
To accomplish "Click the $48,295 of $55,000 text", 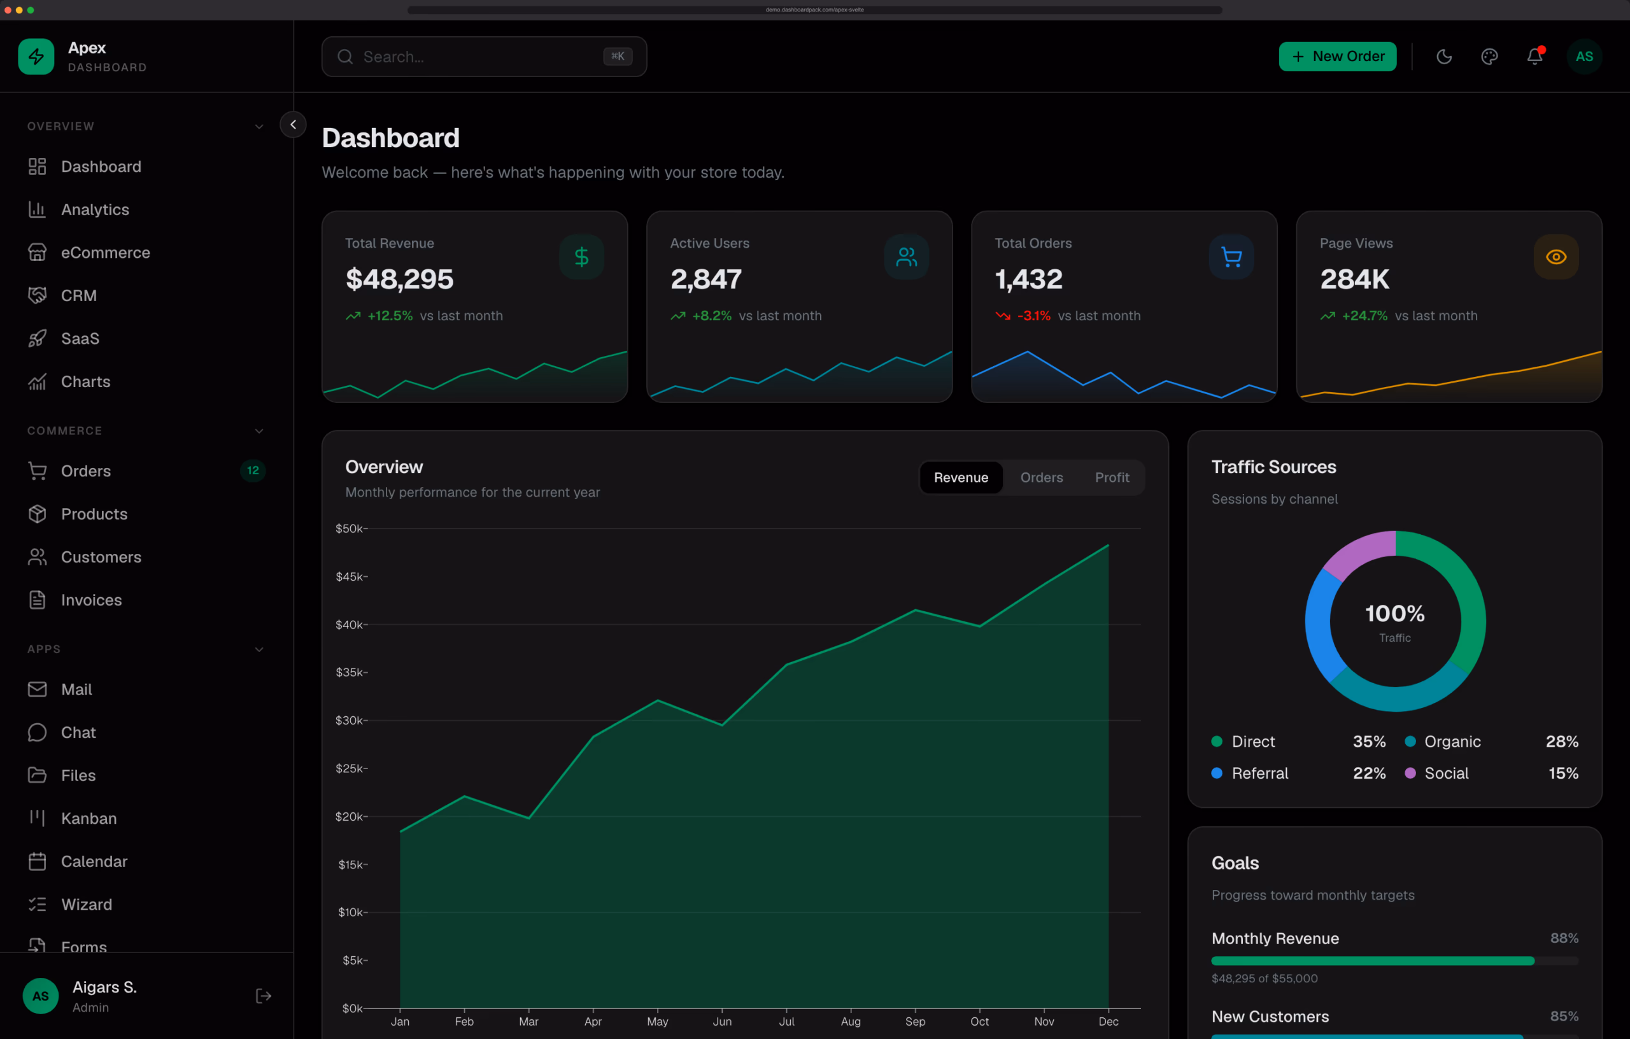I will point(1264,978).
